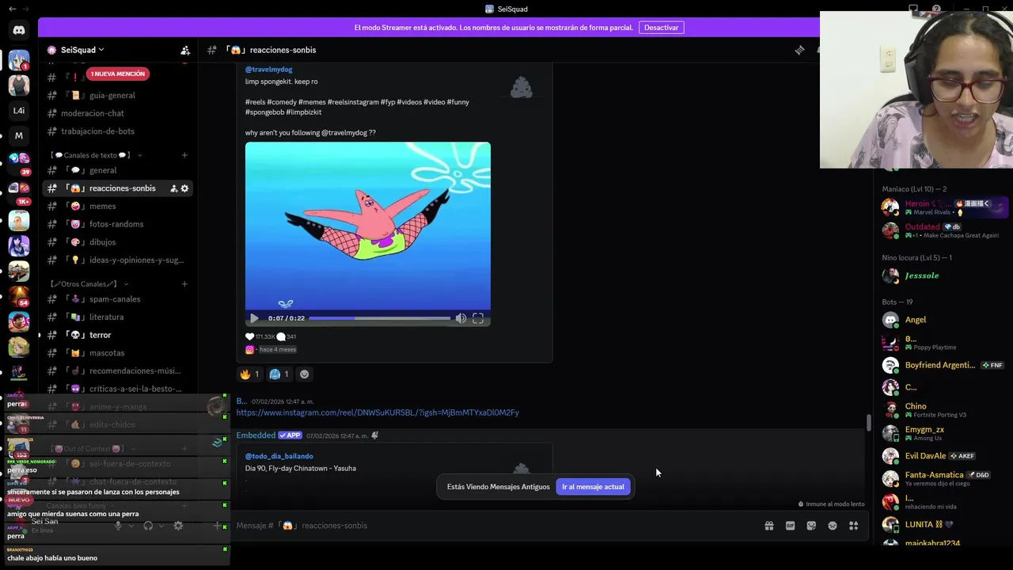The height and width of the screenshot is (570, 1013).
Task: Open headphone options dropdown arrow
Action: [161, 526]
